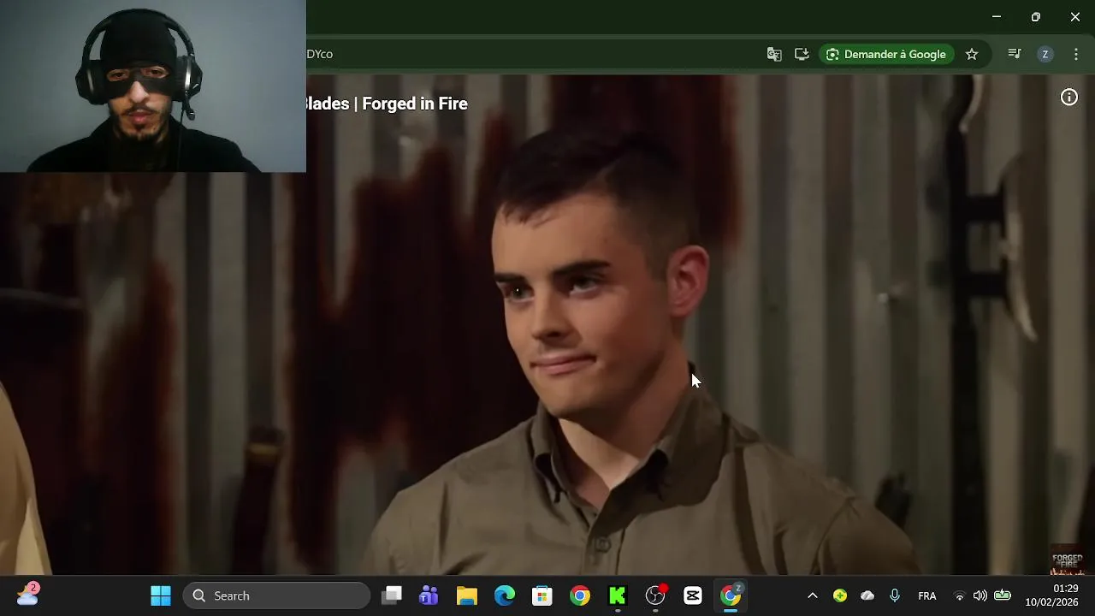
Task: Bookmark this page with the star icon
Action: [972, 54]
